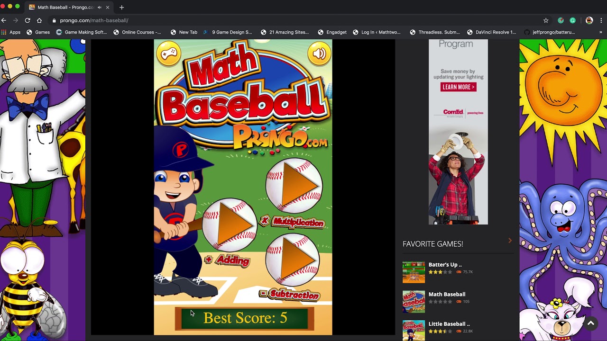Start the Adding baseball game
Image resolution: width=607 pixels, height=341 pixels.
point(230,225)
